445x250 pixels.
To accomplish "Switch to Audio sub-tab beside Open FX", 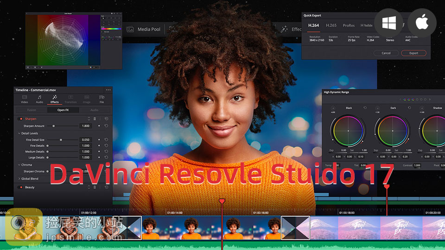I will [x=94, y=110].
